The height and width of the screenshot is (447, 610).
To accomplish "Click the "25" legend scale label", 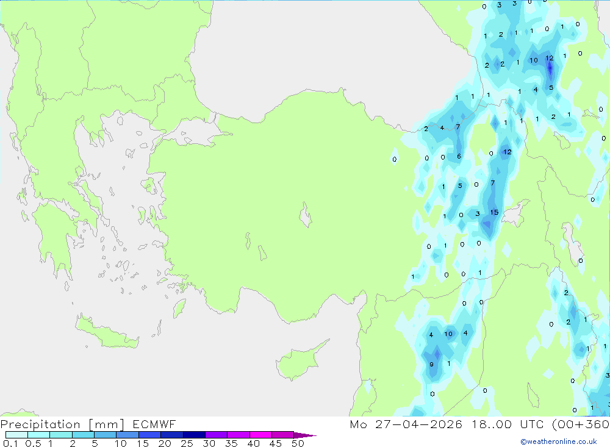I will click(x=187, y=443).
